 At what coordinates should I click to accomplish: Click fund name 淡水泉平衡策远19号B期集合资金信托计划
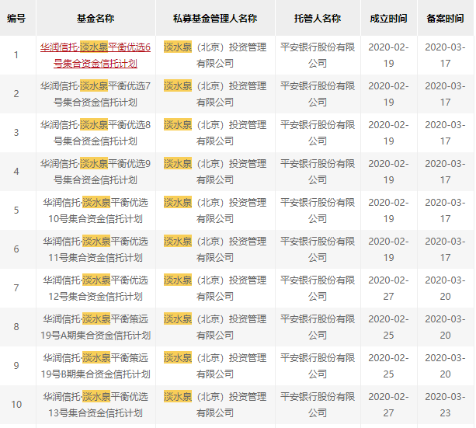[x=96, y=366]
